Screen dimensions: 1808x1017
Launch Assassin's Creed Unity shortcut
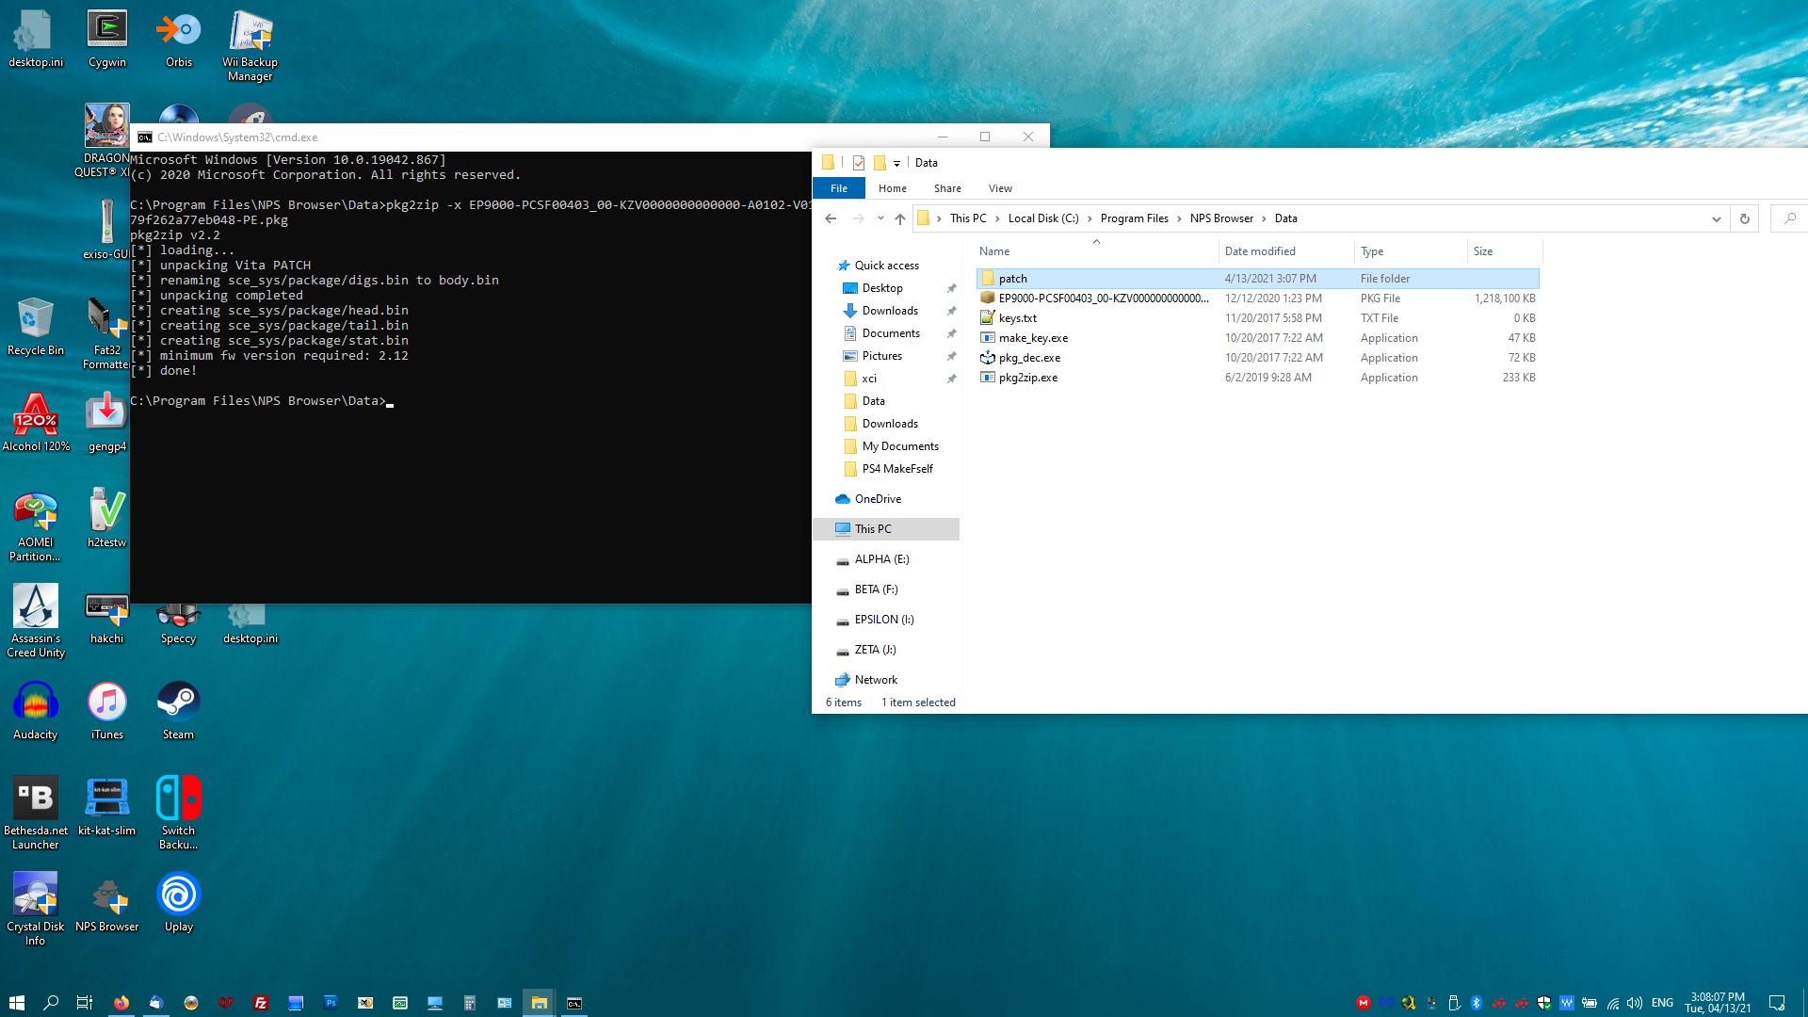click(x=36, y=622)
